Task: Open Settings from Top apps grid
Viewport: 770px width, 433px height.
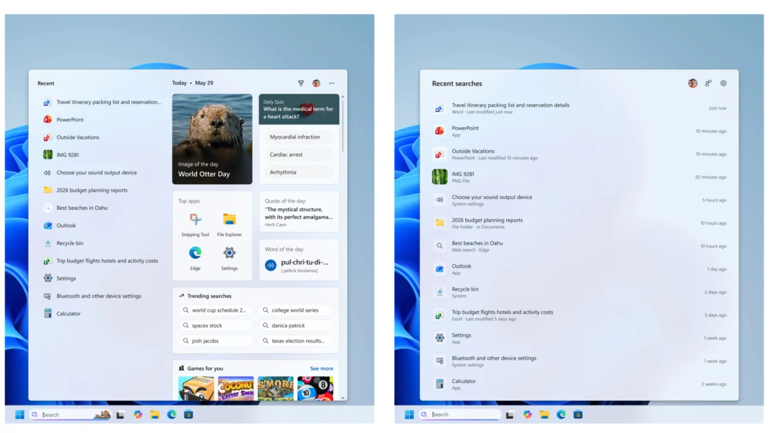Action: click(229, 259)
